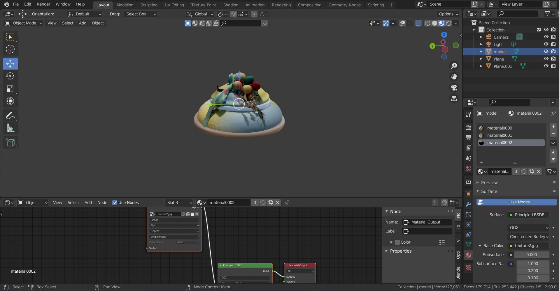
Task: Disable model in renders camera icon
Action: [x=553, y=52]
